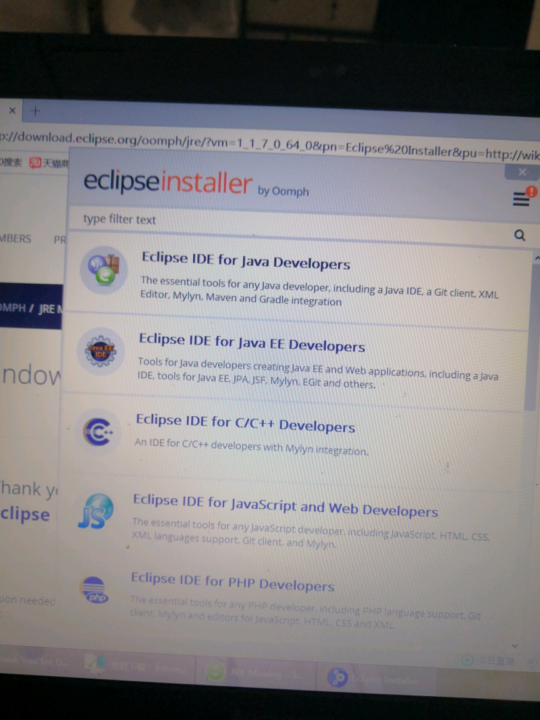Image resolution: width=540 pixels, height=720 pixels.
Task: Open a new browser tab with plus
Action: [36, 111]
